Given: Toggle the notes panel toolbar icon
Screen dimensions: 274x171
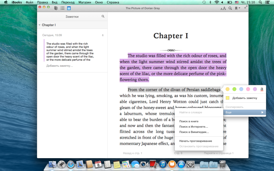Looking at the screenshot, I should (x=69, y=8).
